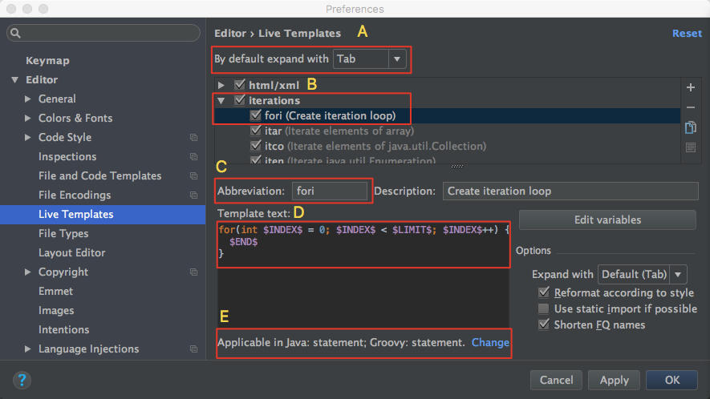Click the plus icon to add a template

coord(691,87)
